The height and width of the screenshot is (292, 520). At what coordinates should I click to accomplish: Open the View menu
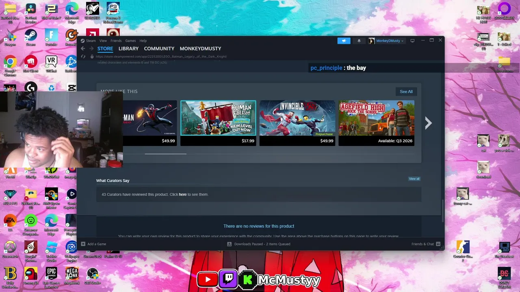pos(103,41)
